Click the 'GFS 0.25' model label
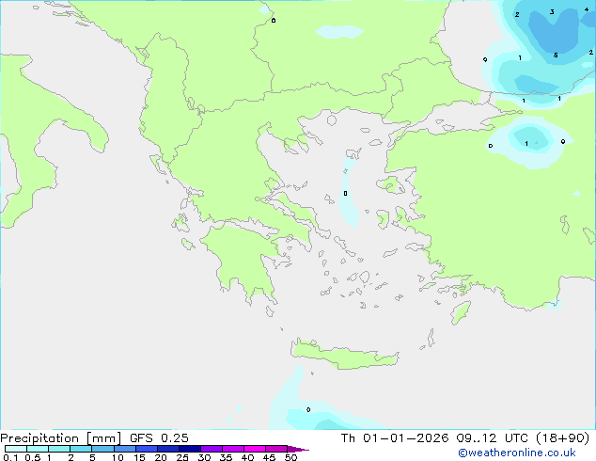This screenshot has height=461, width=596. [159, 438]
